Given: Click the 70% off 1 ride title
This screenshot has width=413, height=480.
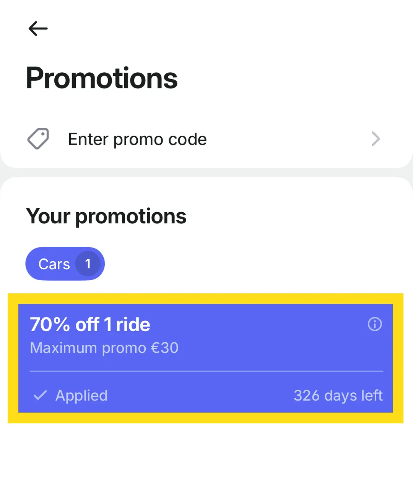Looking at the screenshot, I should pyautogui.click(x=90, y=324).
